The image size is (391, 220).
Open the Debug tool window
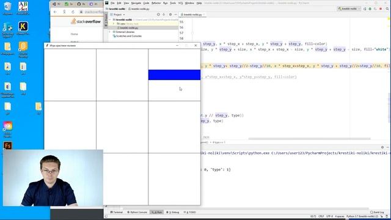(x=173, y=212)
